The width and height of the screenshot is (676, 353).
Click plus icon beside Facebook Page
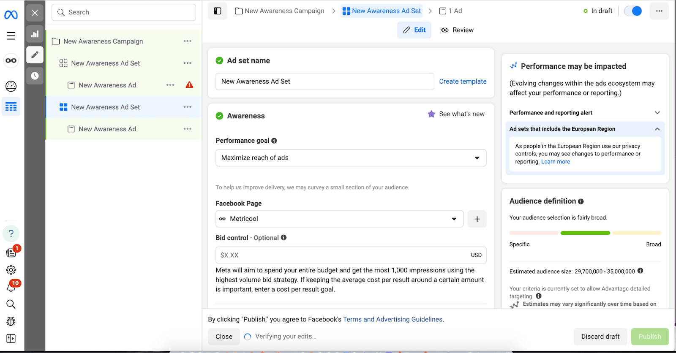click(477, 219)
